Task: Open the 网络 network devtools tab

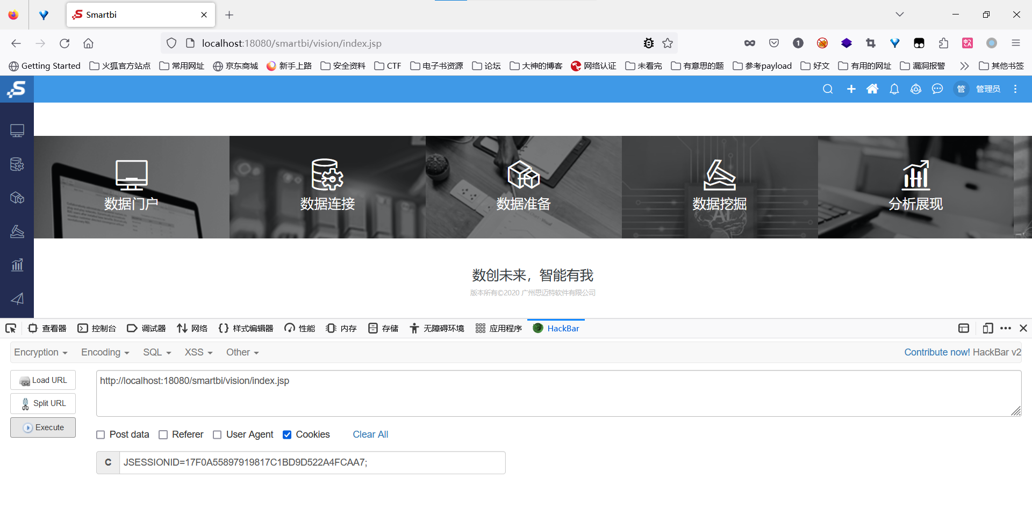Action: (192, 328)
